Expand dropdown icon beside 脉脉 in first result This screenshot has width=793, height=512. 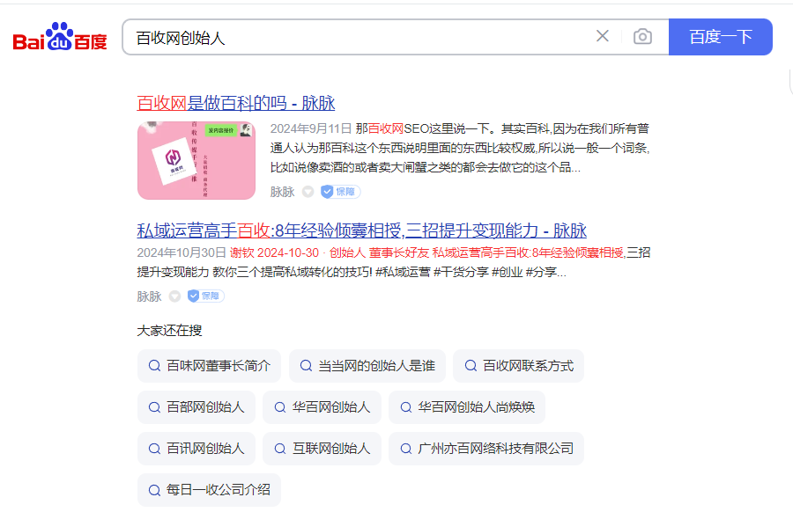308,192
